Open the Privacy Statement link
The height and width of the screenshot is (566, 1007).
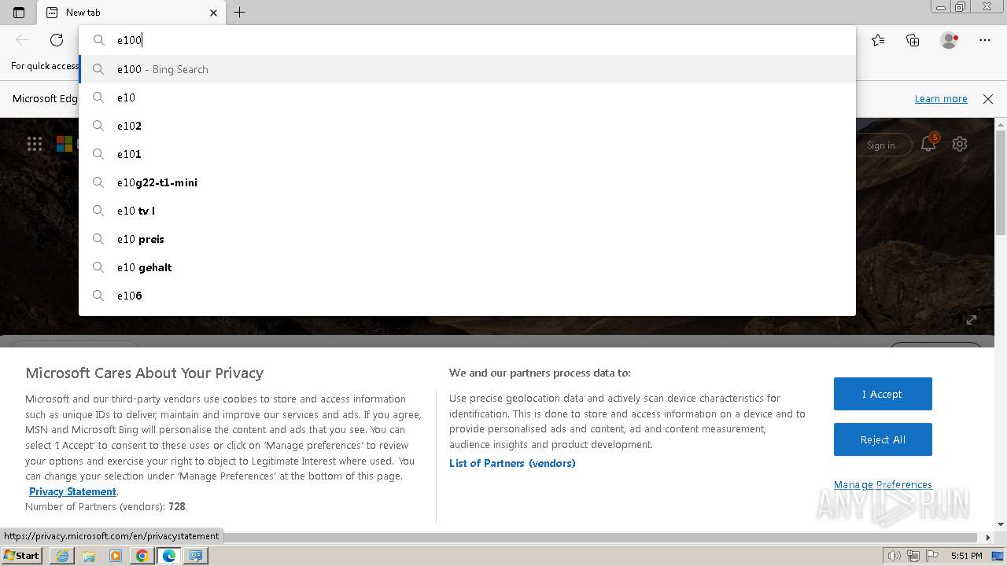point(72,491)
